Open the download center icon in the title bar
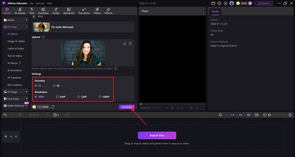 pos(225,3)
